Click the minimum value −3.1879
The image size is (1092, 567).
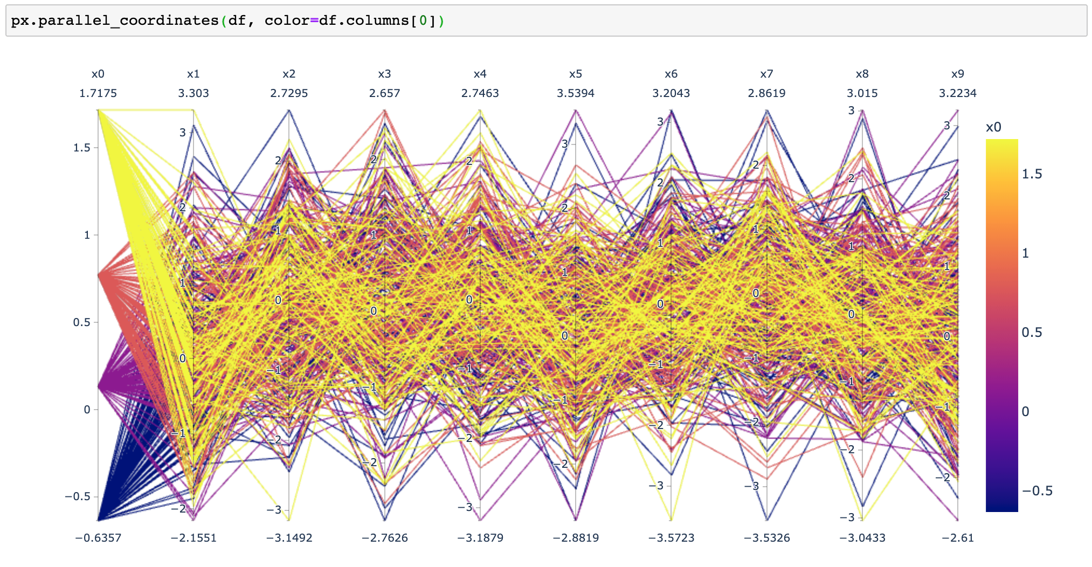(x=480, y=538)
